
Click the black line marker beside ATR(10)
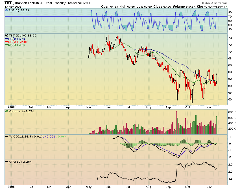(6, 162)
